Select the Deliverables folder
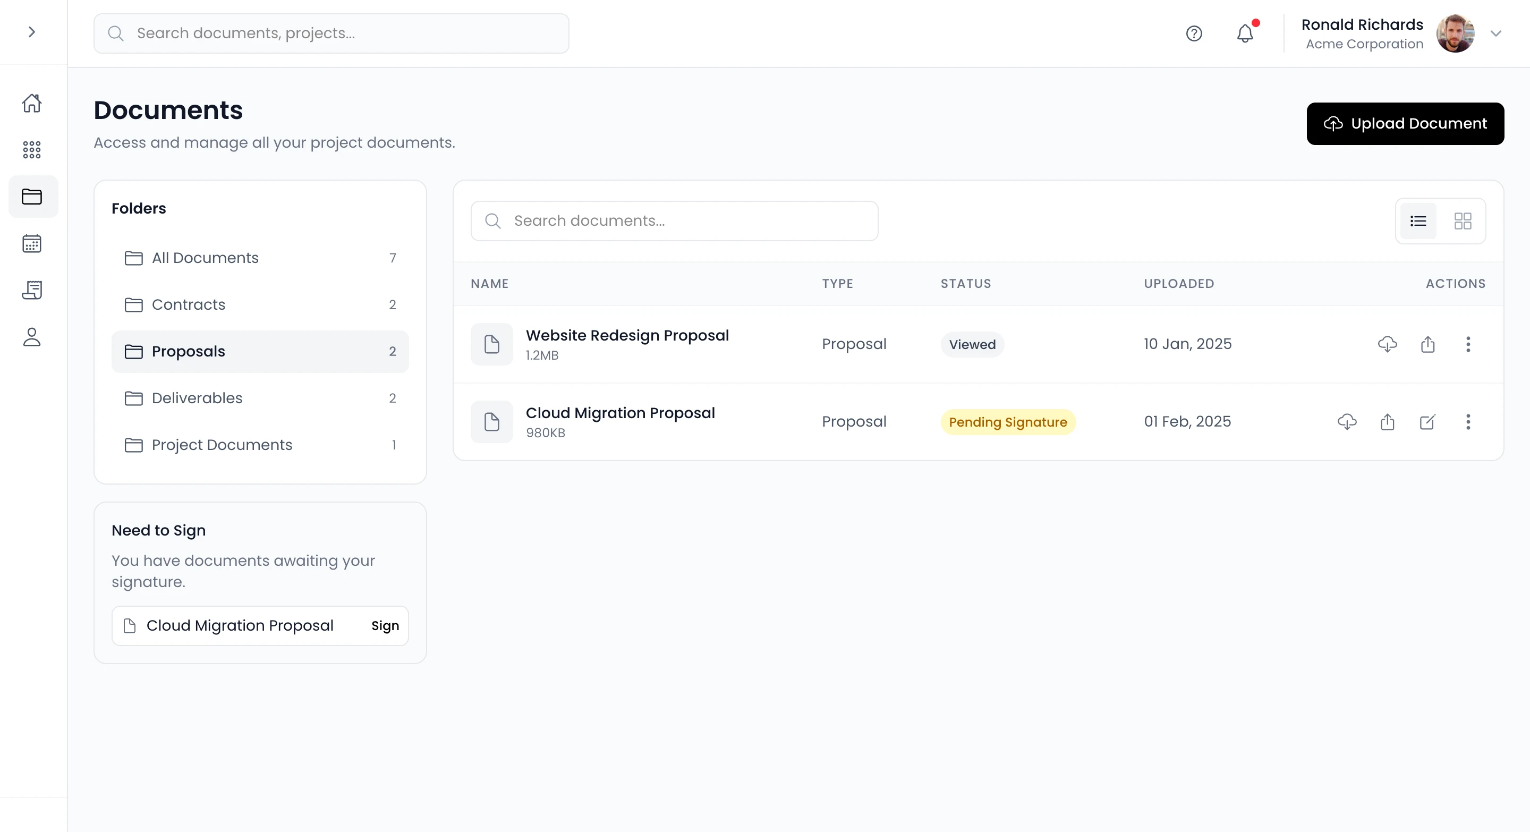1530x832 pixels. pyautogui.click(x=197, y=398)
